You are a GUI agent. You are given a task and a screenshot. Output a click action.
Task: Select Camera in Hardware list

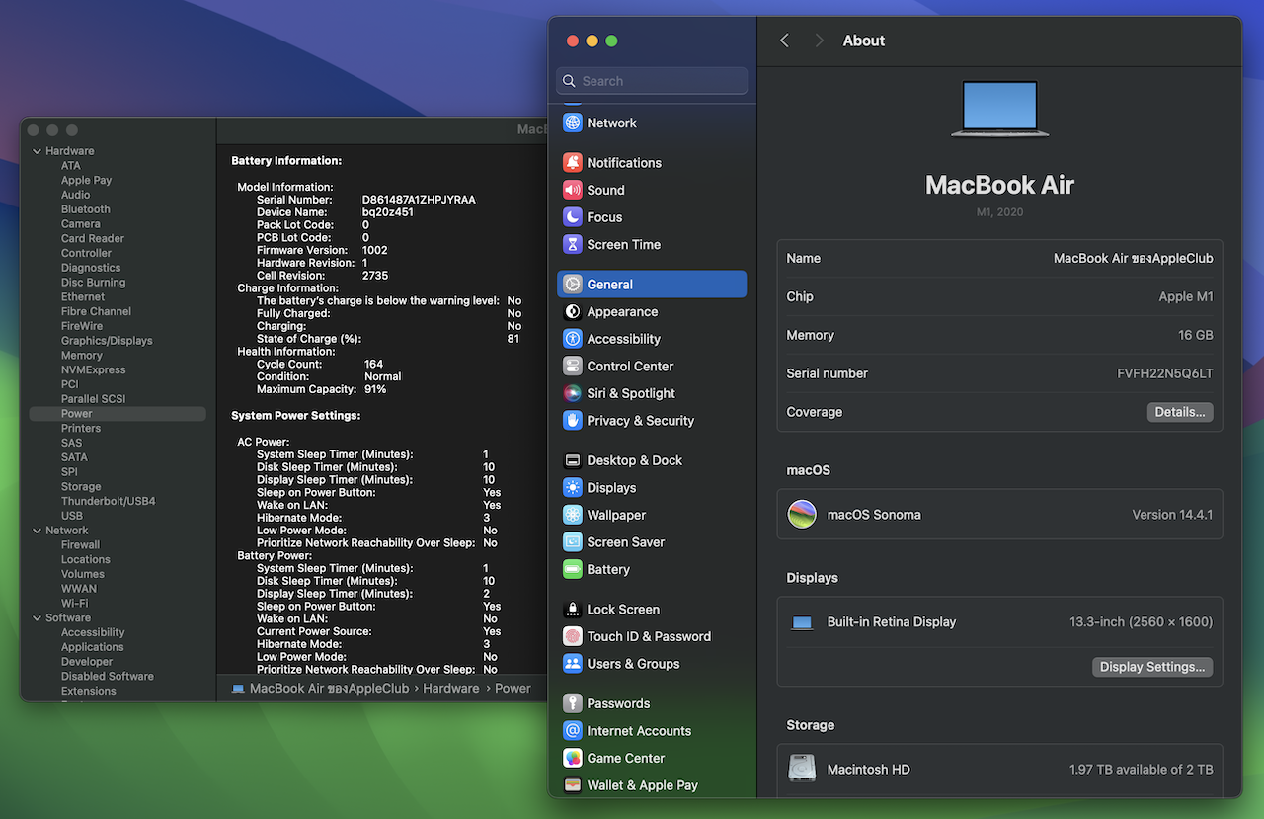coord(81,224)
